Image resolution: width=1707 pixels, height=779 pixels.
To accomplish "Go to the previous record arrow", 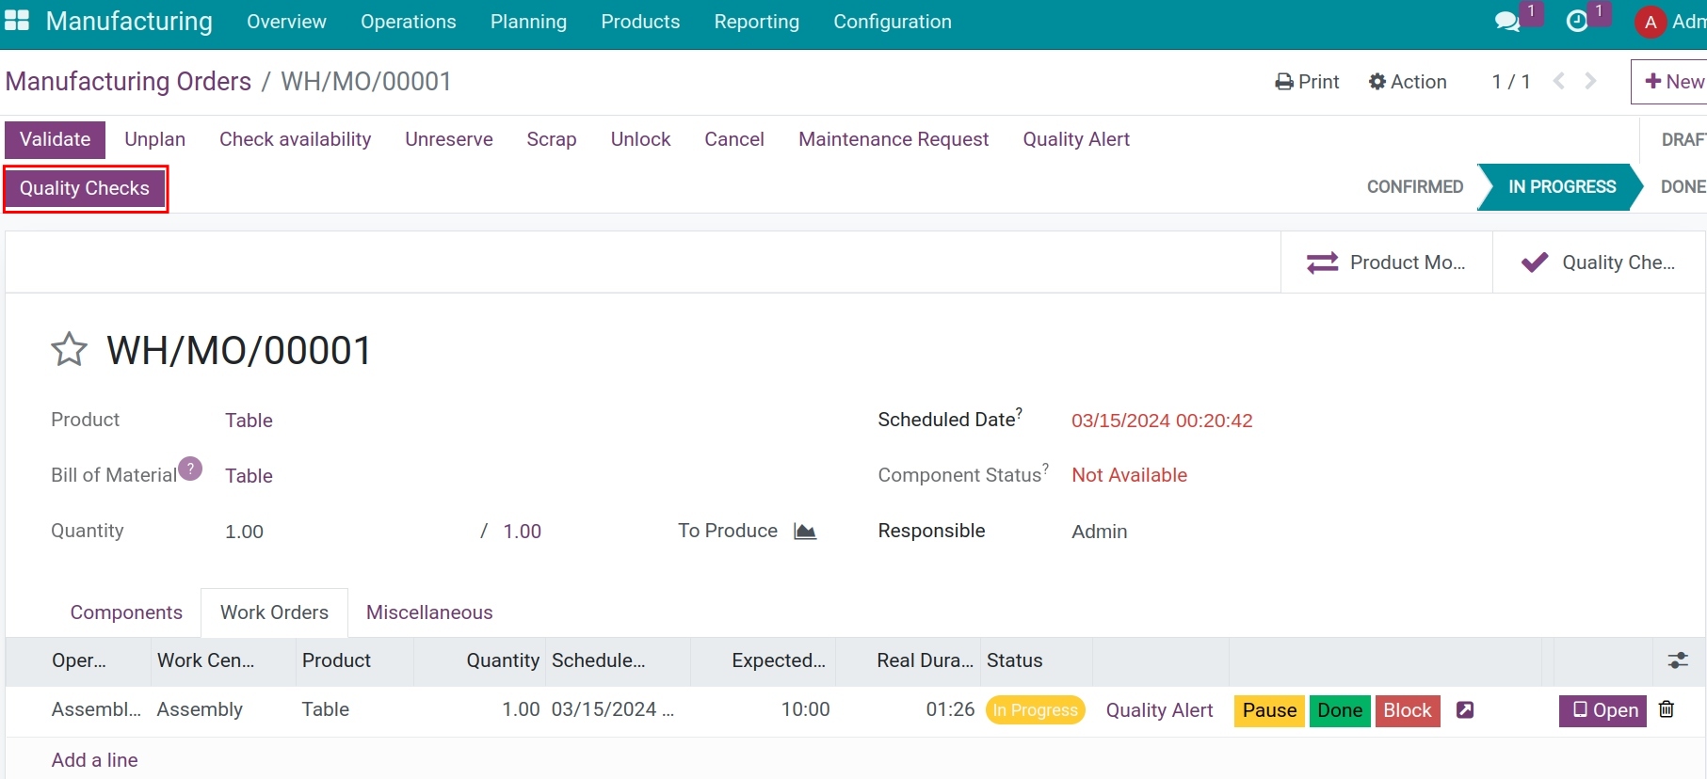I will coord(1559,81).
